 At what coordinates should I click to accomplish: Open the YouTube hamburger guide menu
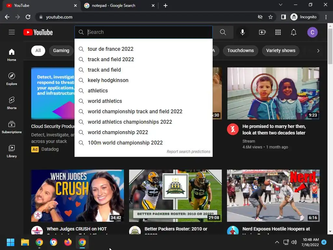(12, 32)
